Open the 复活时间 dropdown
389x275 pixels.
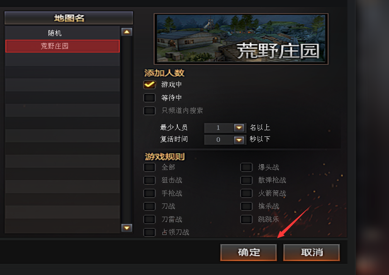tap(239, 140)
